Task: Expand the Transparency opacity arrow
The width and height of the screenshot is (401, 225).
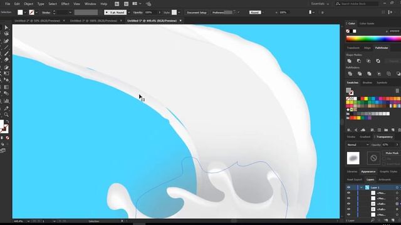Action: [397, 144]
